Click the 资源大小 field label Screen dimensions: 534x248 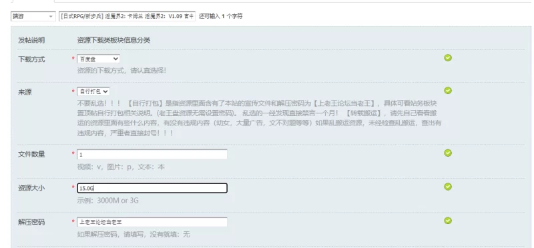31,188
